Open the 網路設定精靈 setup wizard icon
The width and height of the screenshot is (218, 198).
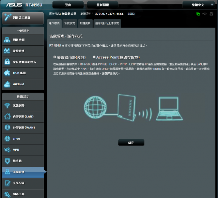(x=8, y=17)
